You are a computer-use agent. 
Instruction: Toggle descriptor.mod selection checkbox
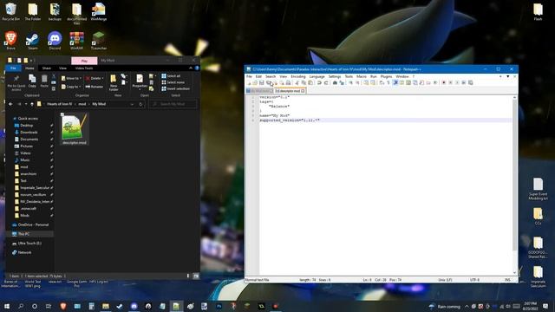62,114
